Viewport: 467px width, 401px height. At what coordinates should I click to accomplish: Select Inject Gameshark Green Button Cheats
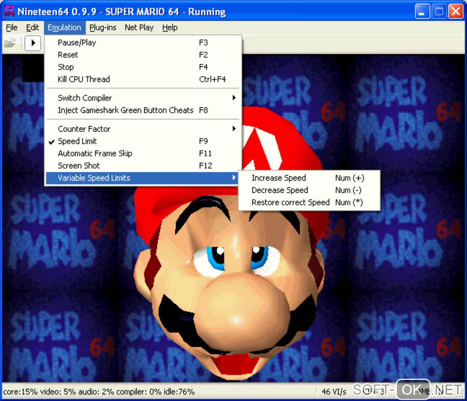coord(143,110)
